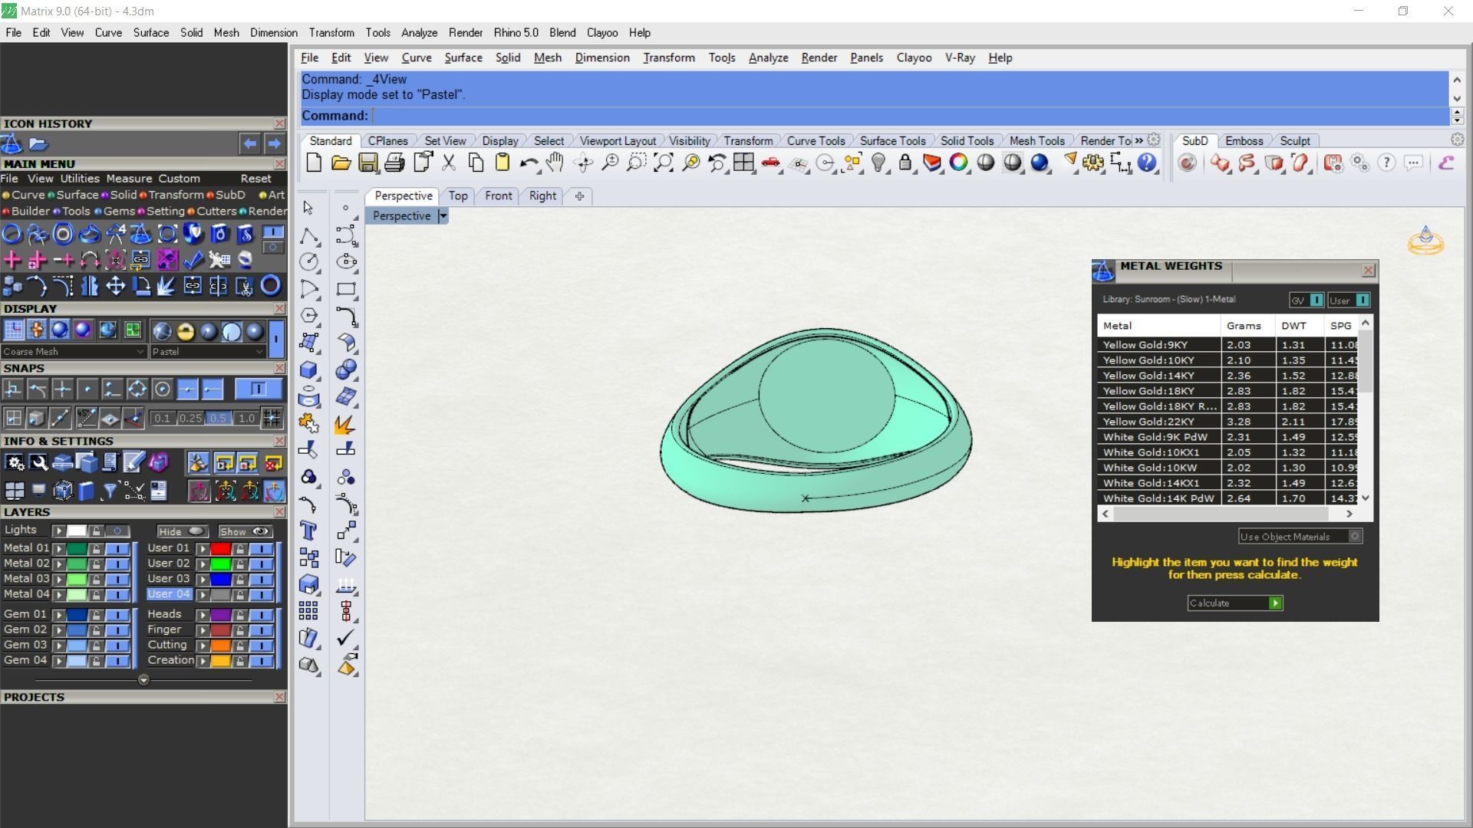Toggle the lock on User 01 layer
1473x828 pixels.
click(x=240, y=549)
